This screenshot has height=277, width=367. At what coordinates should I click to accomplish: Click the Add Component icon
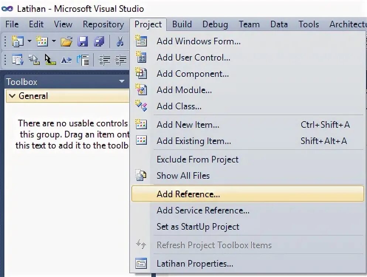pyautogui.click(x=141, y=73)
